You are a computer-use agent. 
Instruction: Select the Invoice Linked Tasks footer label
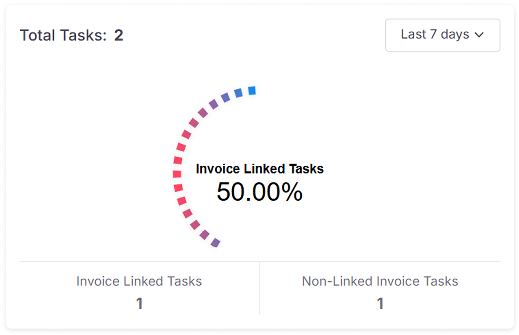tap(139, 281)
